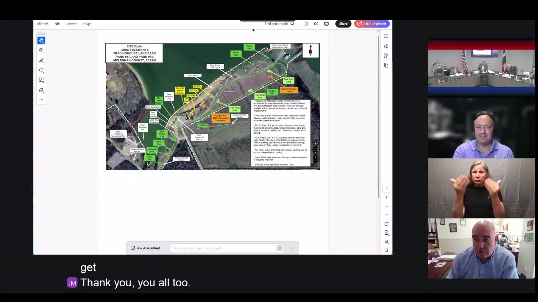Click the cloud upload icon
This screenshot has width=538, height=302.
click(316, 24)
